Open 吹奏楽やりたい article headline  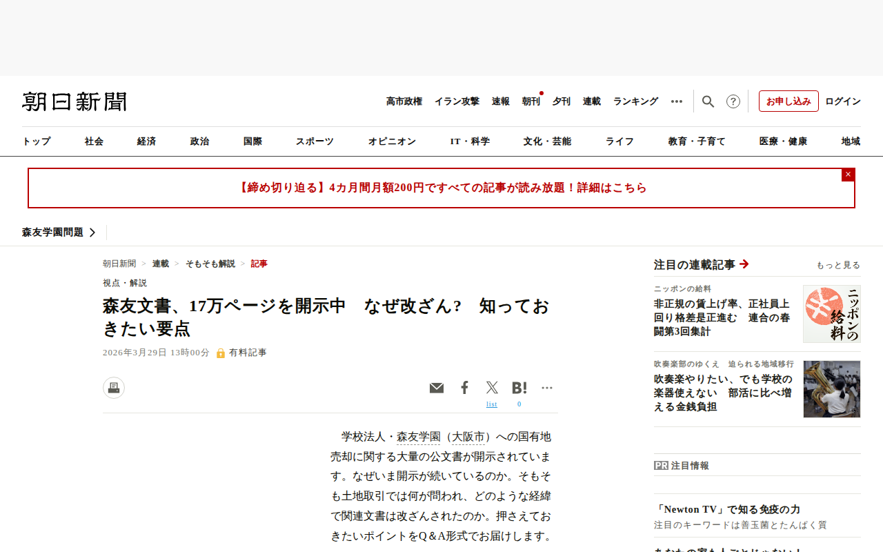[x=723, y=393]
